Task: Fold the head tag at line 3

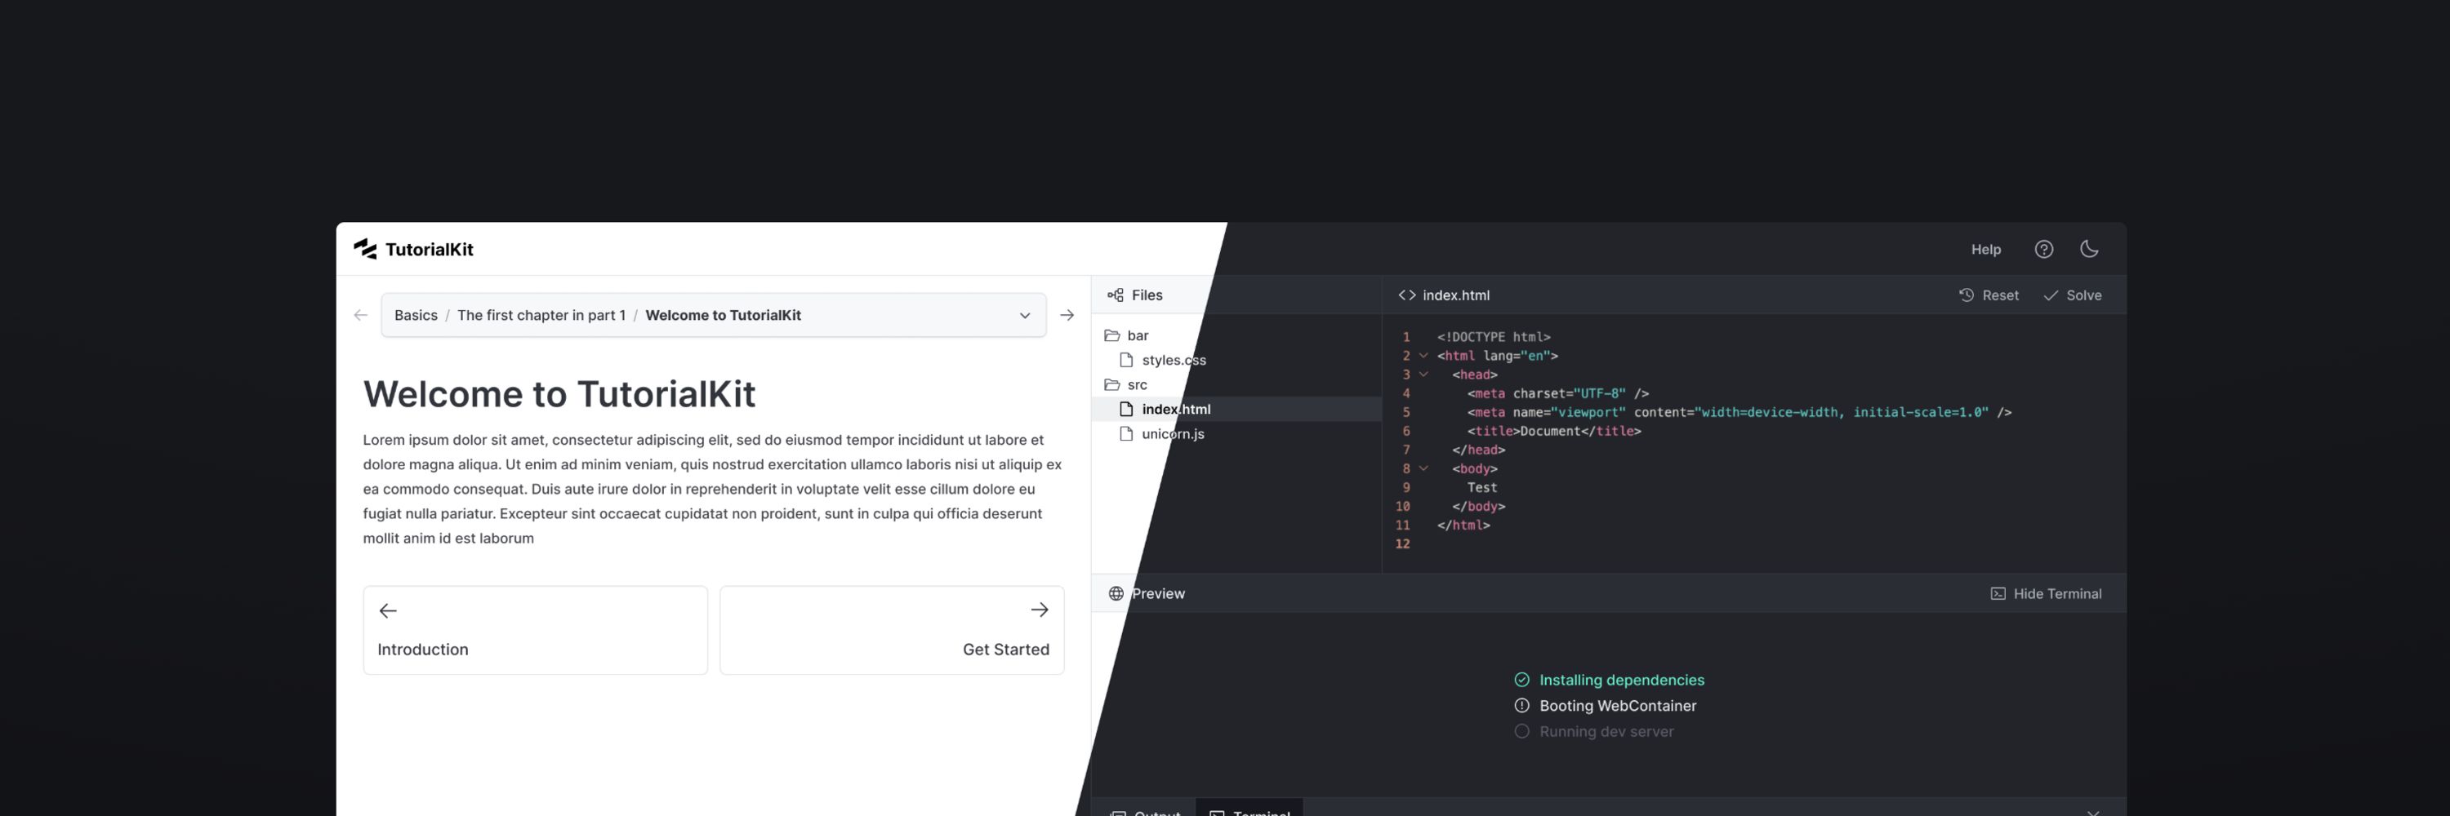Action: tap(1423, 375)
